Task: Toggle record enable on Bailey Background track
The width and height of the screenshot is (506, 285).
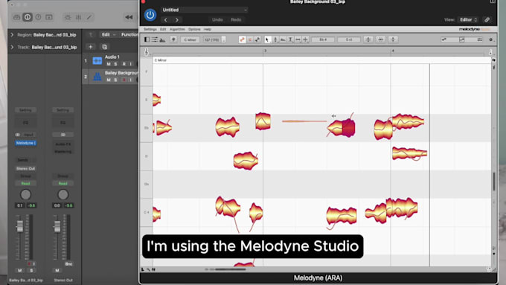Action: click(124, 80)
